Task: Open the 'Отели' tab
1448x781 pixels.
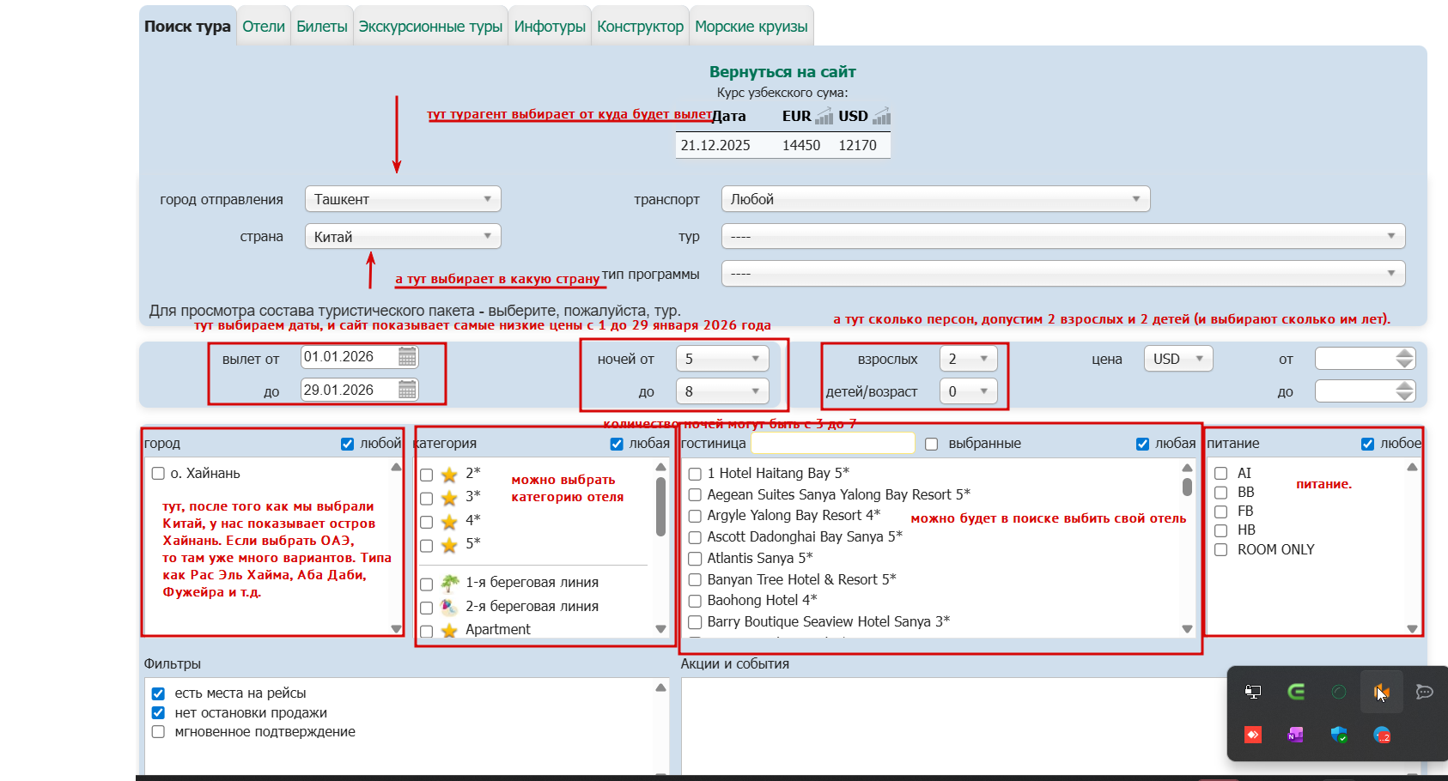Action: (264, 27)
